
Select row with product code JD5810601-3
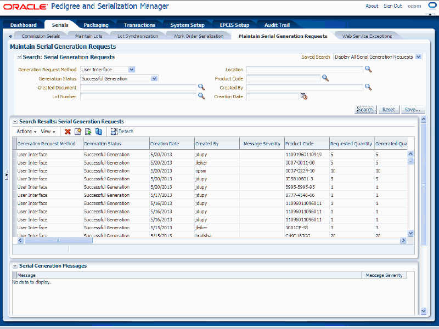tap(210, 179)
